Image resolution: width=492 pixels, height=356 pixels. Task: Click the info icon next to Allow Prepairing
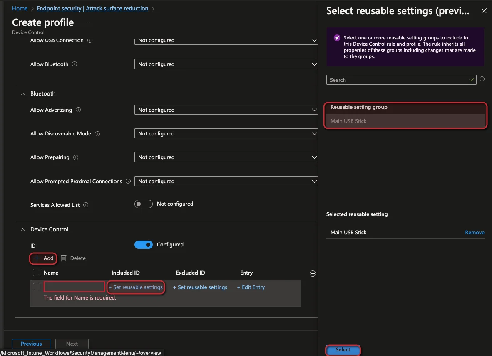(76, 157)
